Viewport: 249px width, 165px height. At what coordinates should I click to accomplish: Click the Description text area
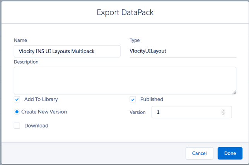tap(125, 81)
